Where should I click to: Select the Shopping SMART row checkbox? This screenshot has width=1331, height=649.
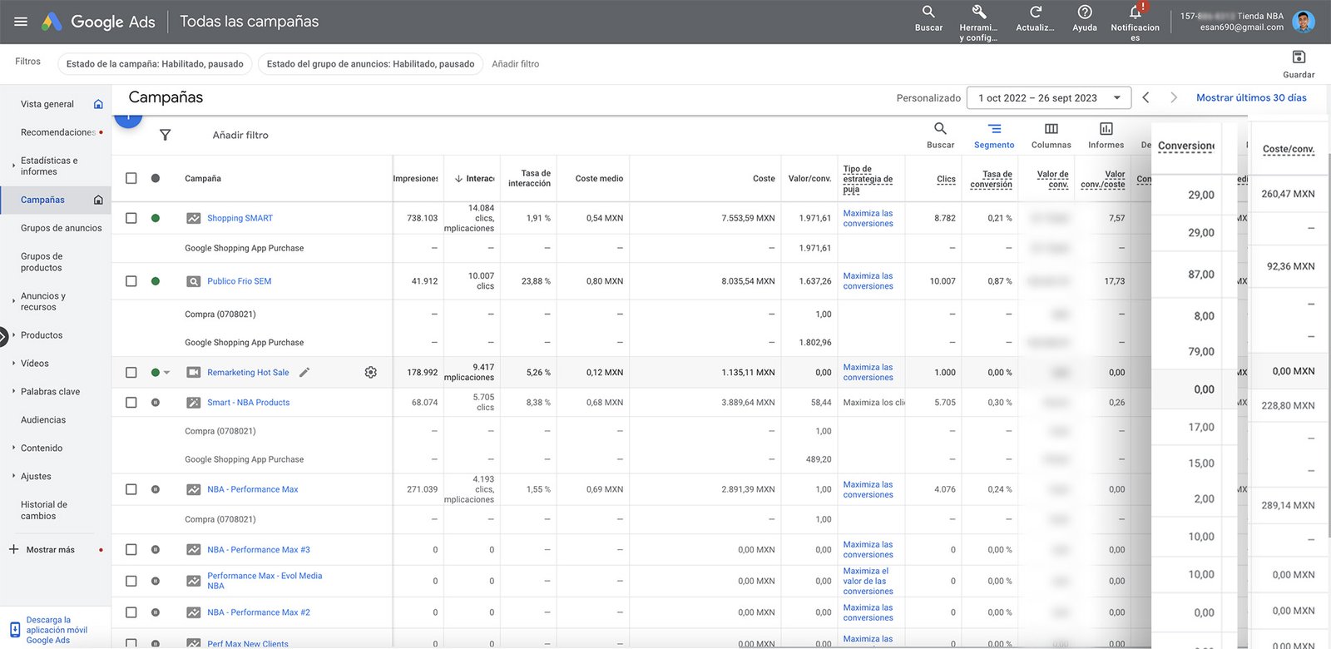coord(131,218)
